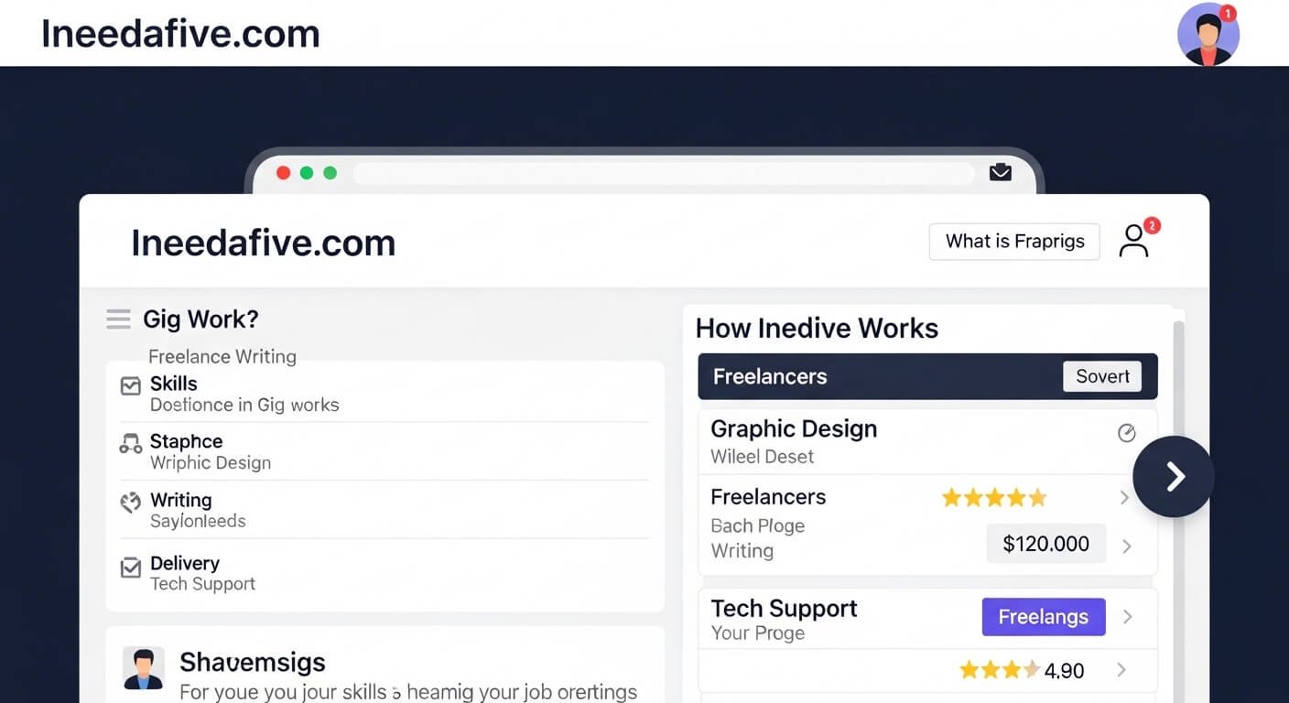The image size is (1289, 703).
Task: Expand the $120.000 row chevron
Action: (x=1127, y=546)
